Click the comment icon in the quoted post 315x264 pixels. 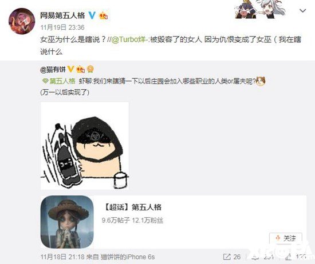coord(255,257)
